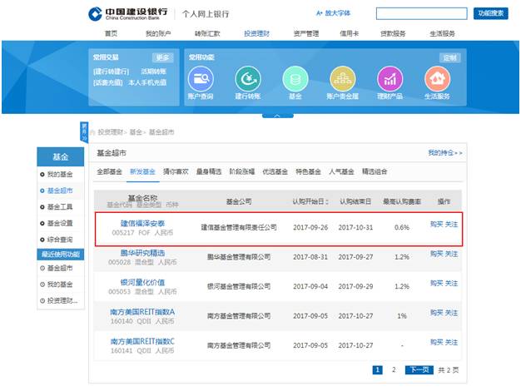Open the 鹏华研究精选 fund link
This screenshot has height=391, width=521.
[x=142, y=253]
